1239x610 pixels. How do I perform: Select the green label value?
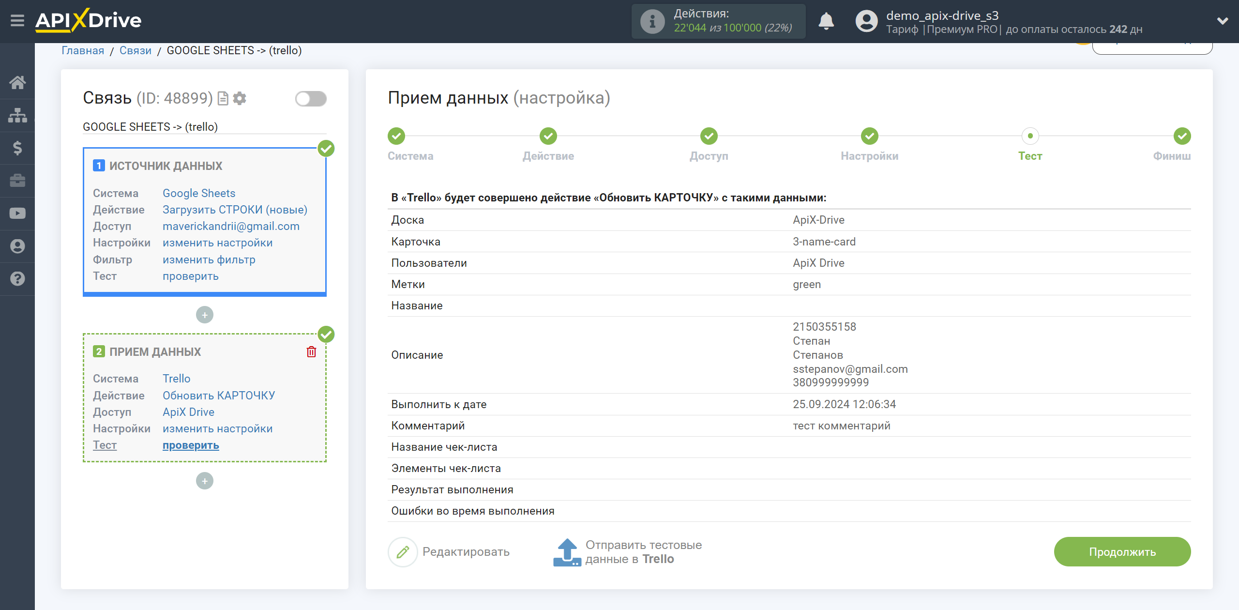(807, 284)
